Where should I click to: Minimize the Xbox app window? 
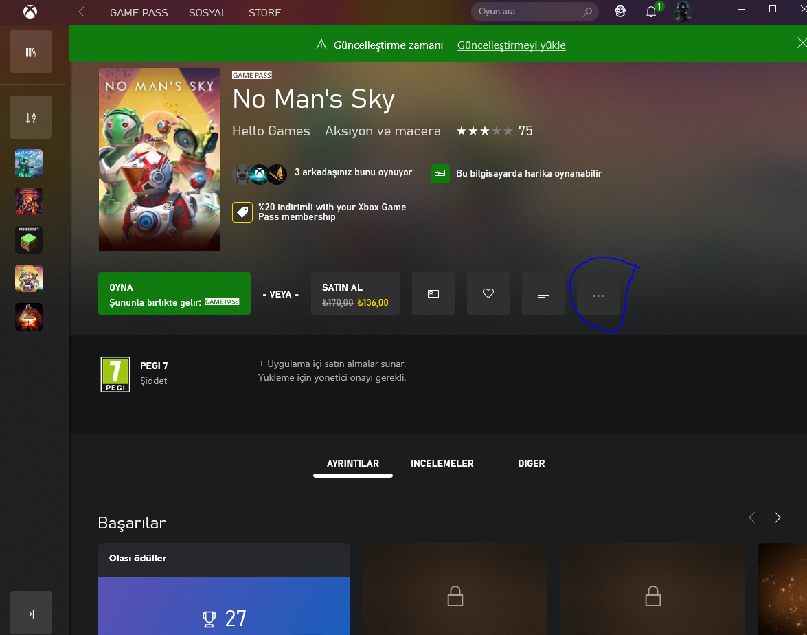coord(741,9)
